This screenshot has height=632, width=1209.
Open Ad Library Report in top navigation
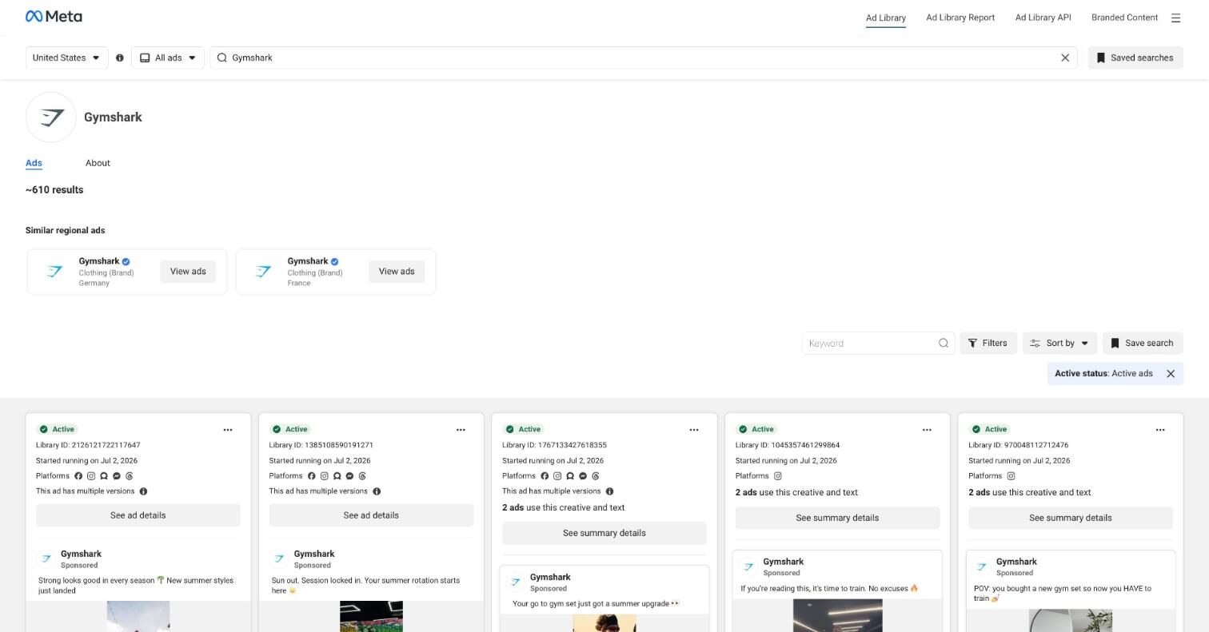pos(960,18)
